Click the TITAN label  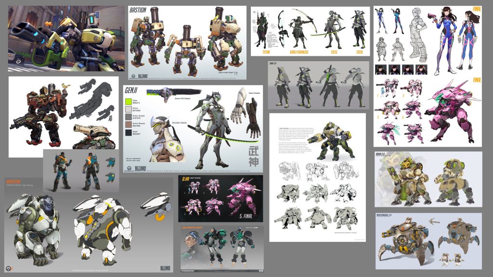pos(266,52)
